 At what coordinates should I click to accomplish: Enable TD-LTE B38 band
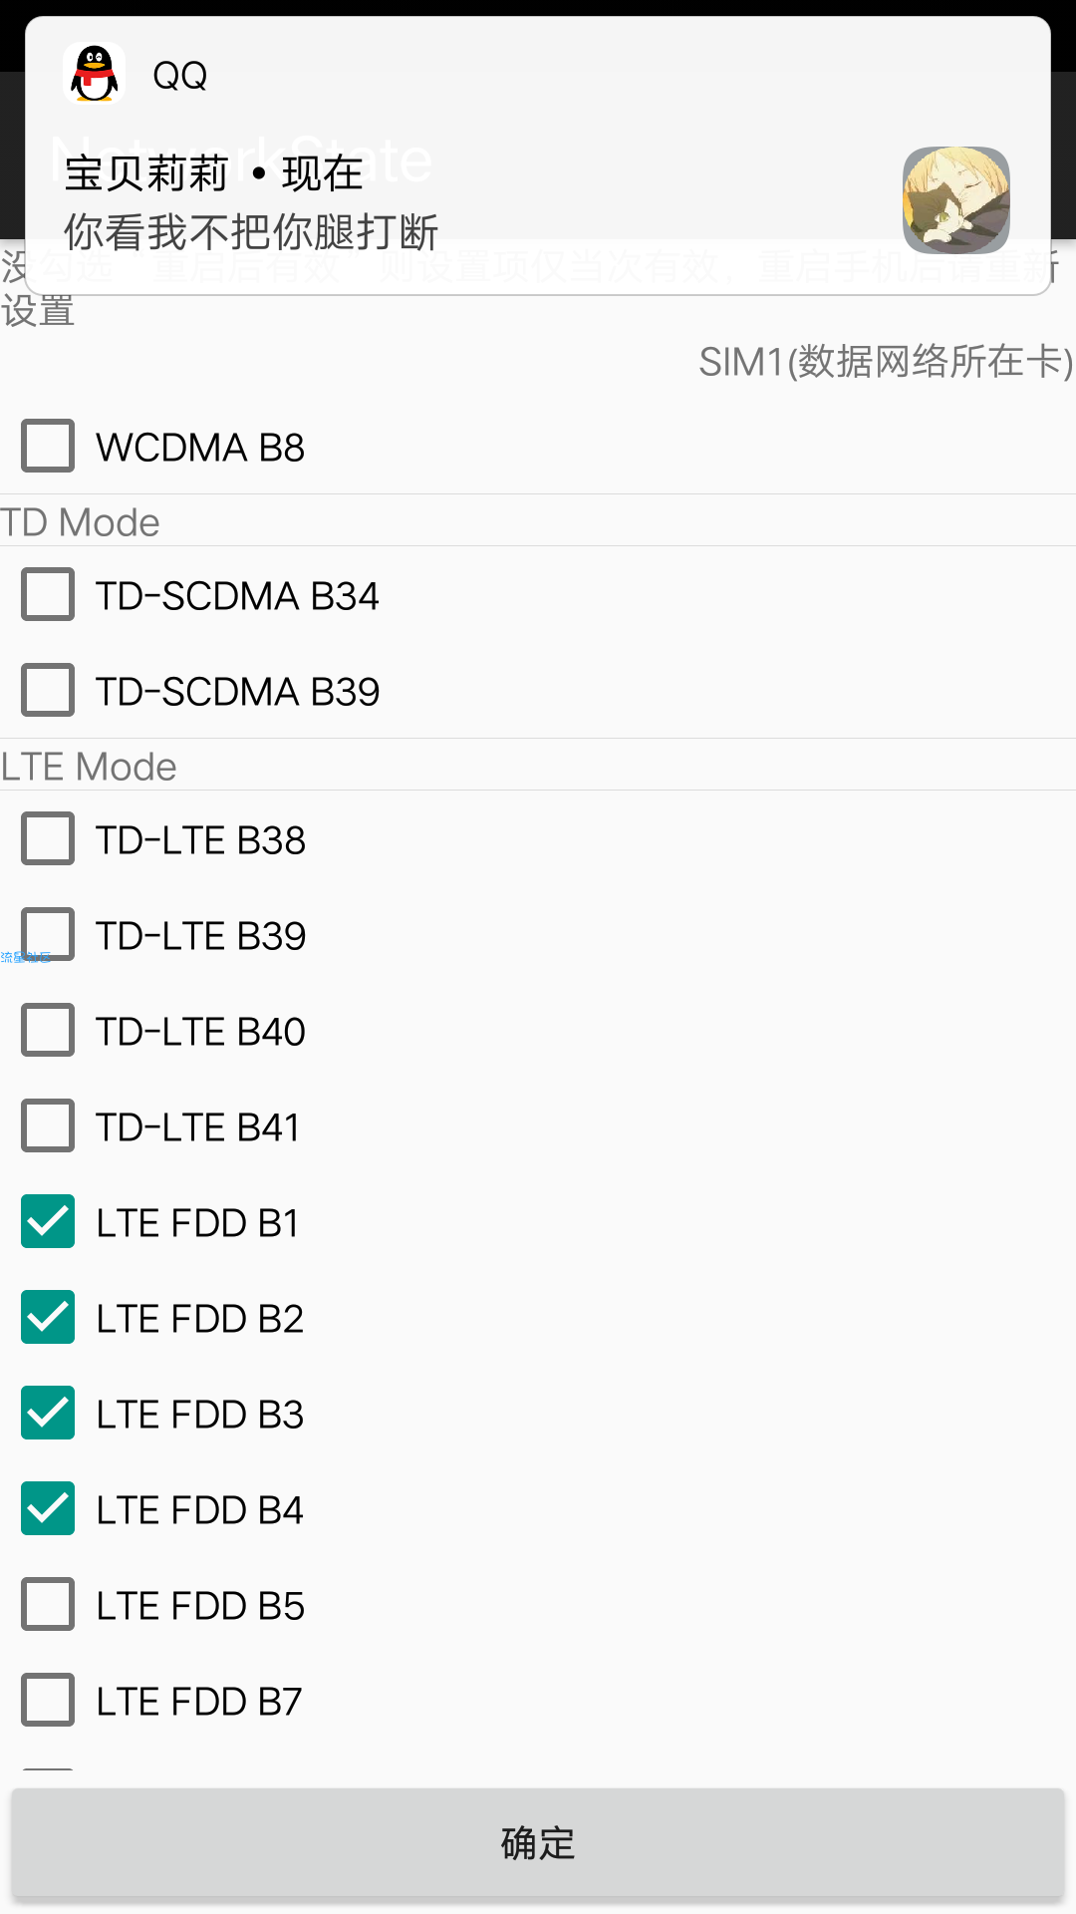tap(48, 838)
